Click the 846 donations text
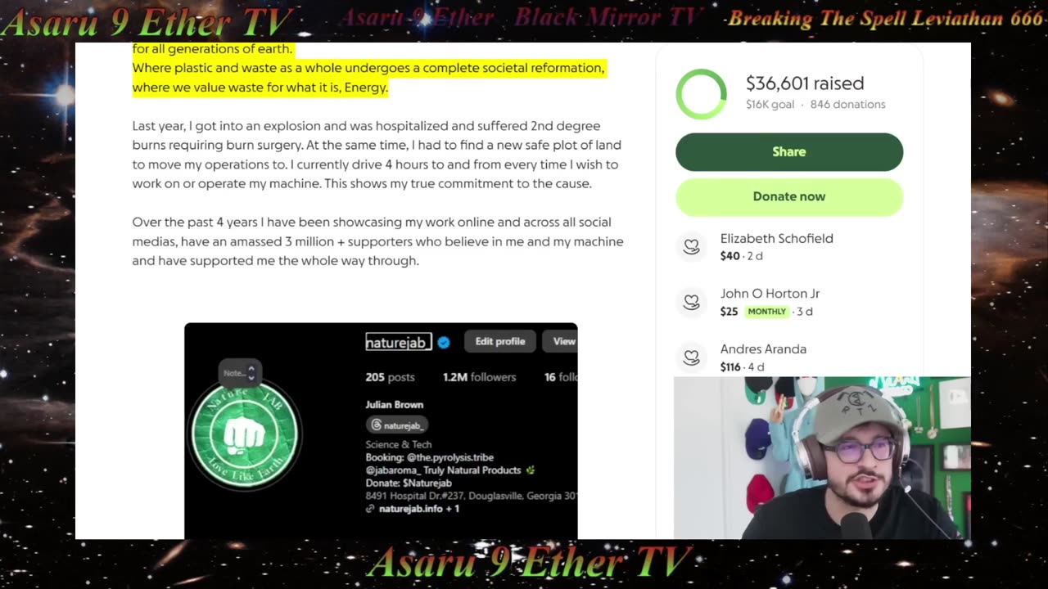The height and width of the screenshot is (589, 1048). point(847,105)
